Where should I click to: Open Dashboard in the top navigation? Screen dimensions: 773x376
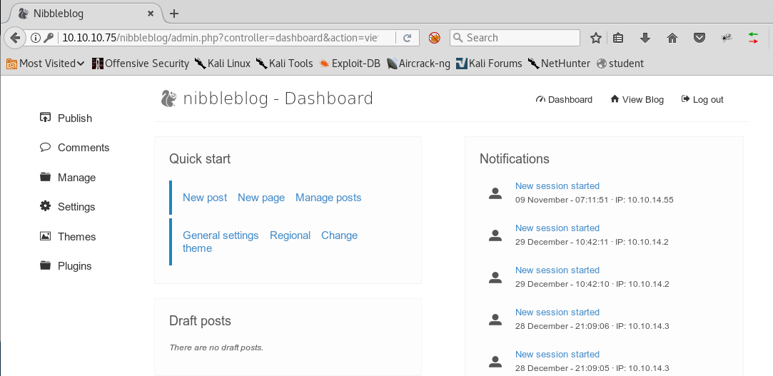click(x=564, y=100)
